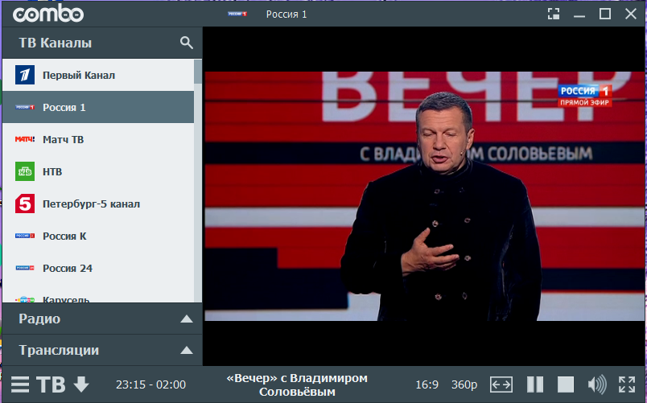Click the channel list scrollbar thumb
Viewport: 647px width, 403px height.
[x=198, y=72]
